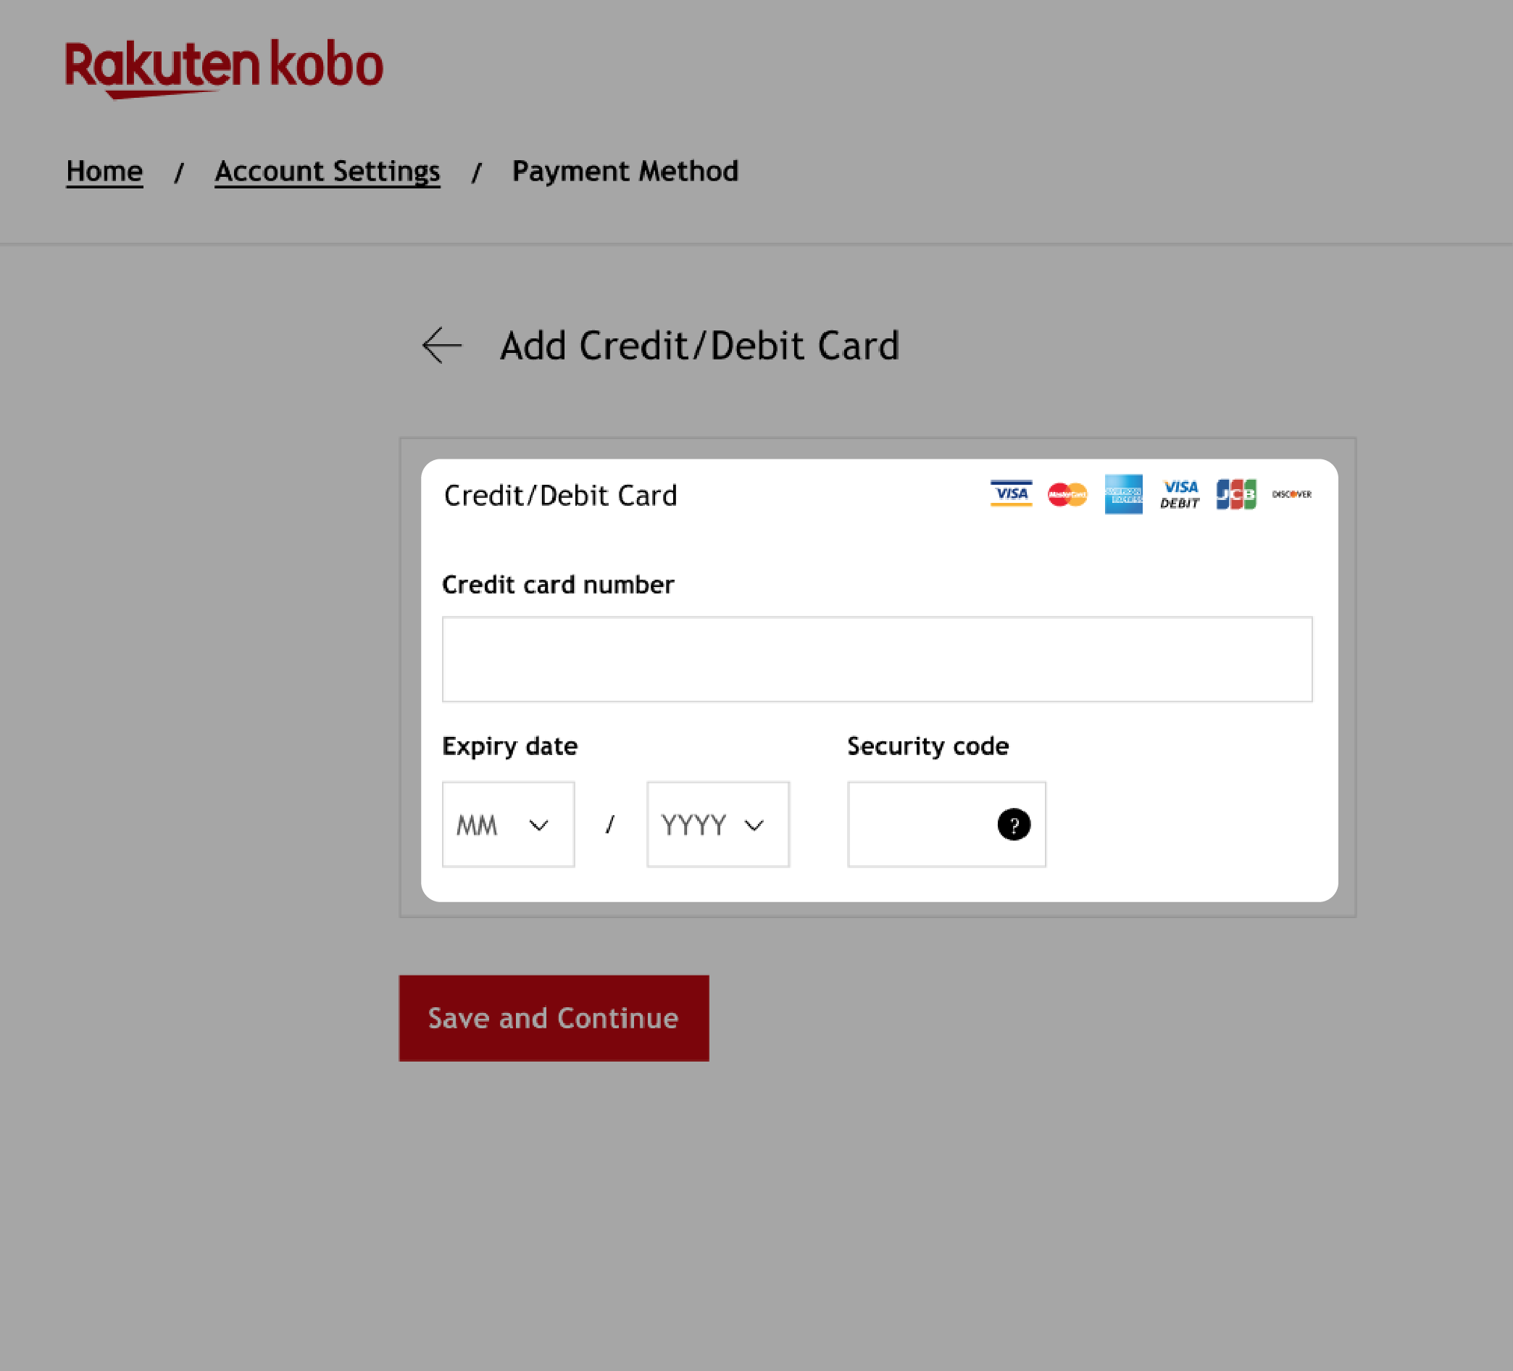Click the Visa card icon

pyautogui.click(x=1009, y=493)
